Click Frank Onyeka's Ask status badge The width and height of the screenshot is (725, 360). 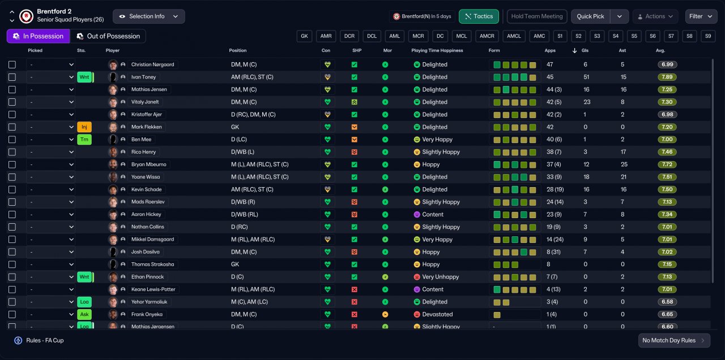84,314
